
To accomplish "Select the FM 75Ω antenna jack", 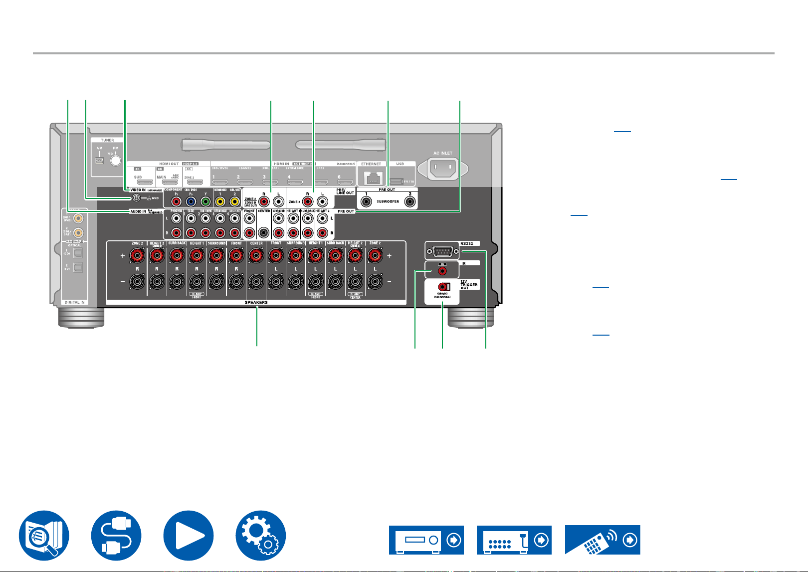I will point(116,161).
